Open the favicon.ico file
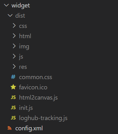The height and width of the screenshot is (134, 118). [33, 87]
